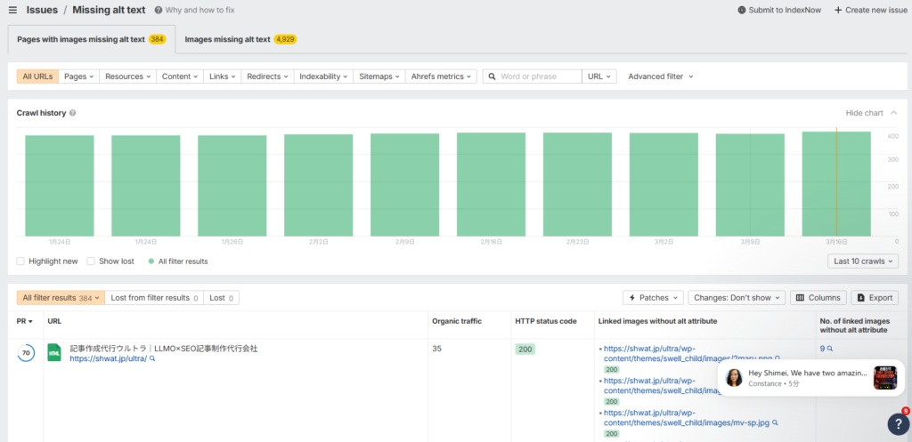This screenshot has height=442, width=912.
Task: Inspect the shwat.jp/ultra URL magnifier icon
Action: [152, 359]
